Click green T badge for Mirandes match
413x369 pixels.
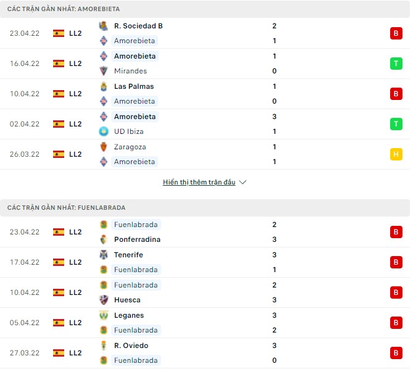(396, 64)
